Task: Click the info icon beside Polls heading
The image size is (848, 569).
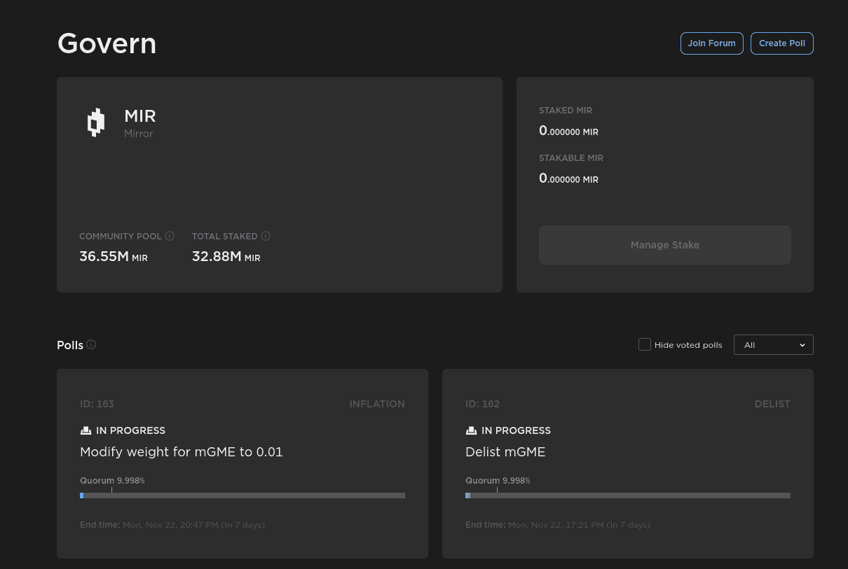Action: click(91, 344)
